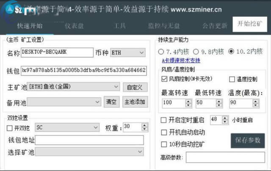The height and width of the screenshot is (171, 271).
Task: Increase restart hours with the up arrow
Action: (225, 118)
